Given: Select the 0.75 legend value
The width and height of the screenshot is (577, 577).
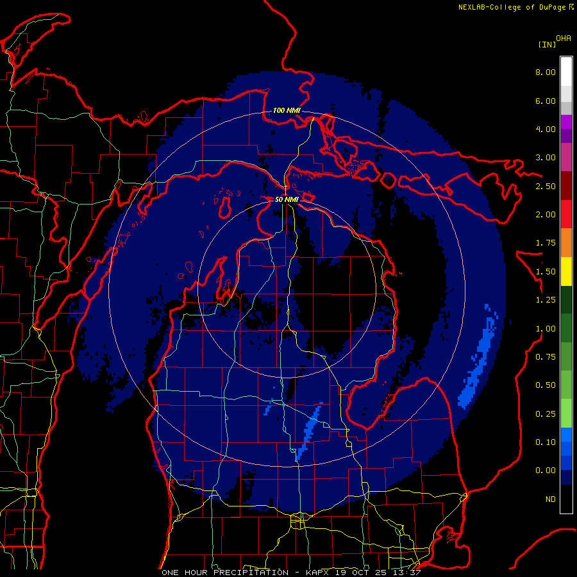Looking at the screenshot, I should [546, 357].
